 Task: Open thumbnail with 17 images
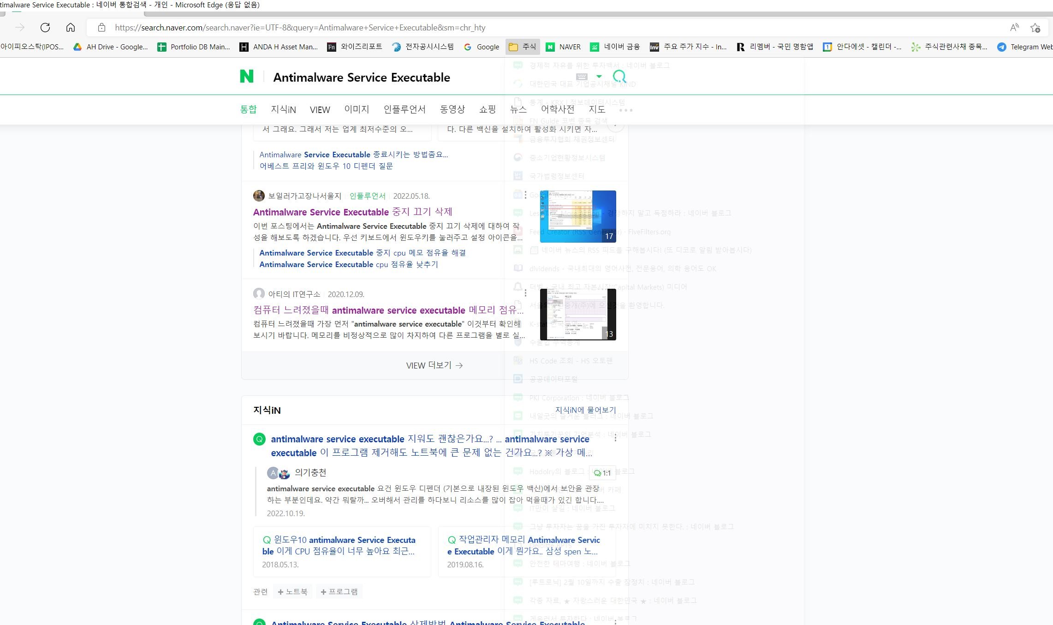coord(578,216)
